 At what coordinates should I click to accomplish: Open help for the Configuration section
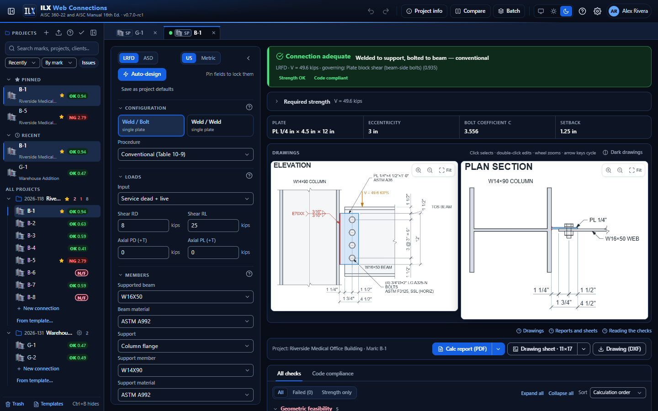tap(249, 107)
